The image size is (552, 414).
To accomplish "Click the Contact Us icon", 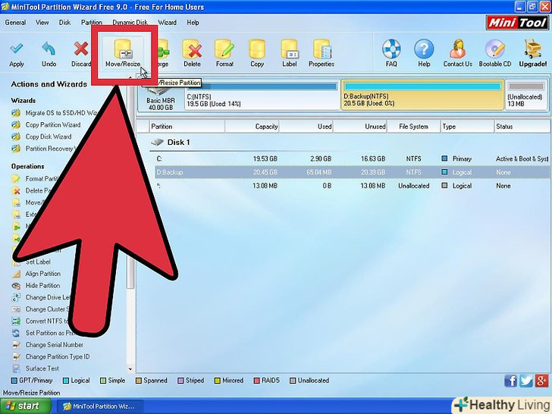I will click(458, 49).
